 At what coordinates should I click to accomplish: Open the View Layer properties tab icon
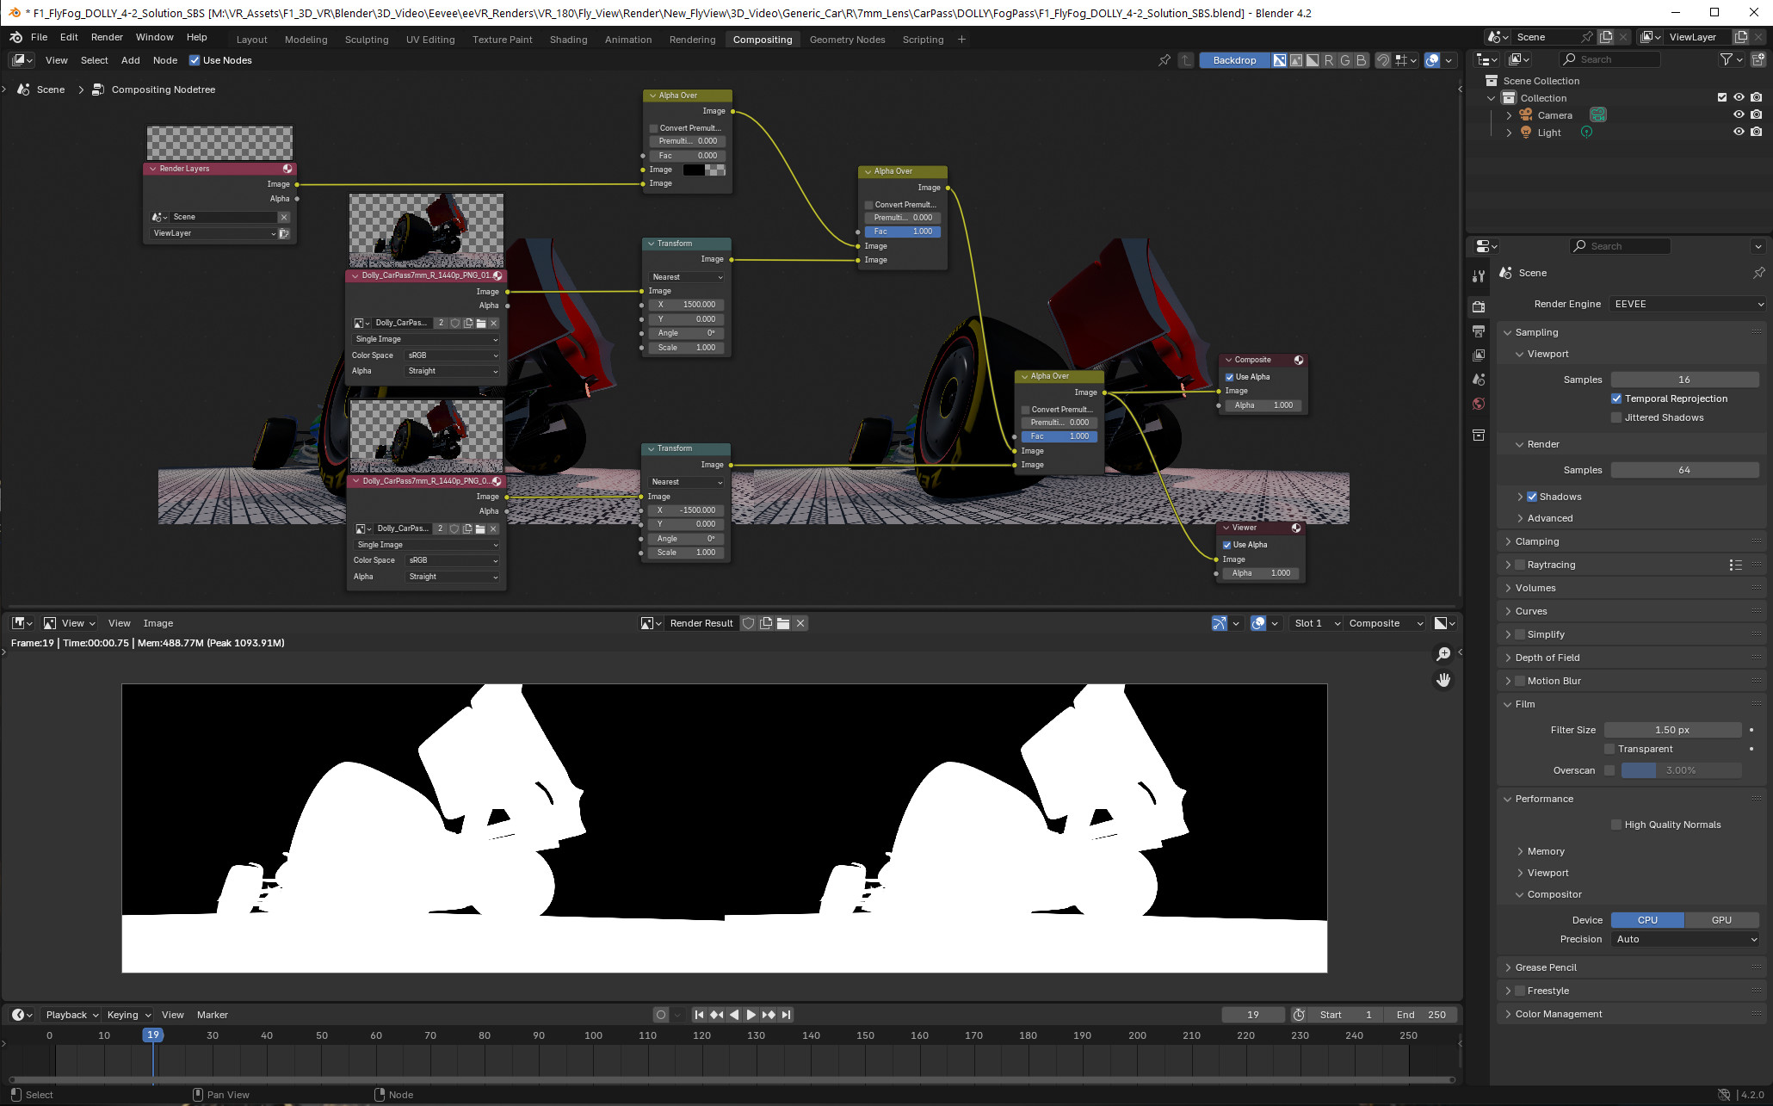click(x=1479, y=355)
